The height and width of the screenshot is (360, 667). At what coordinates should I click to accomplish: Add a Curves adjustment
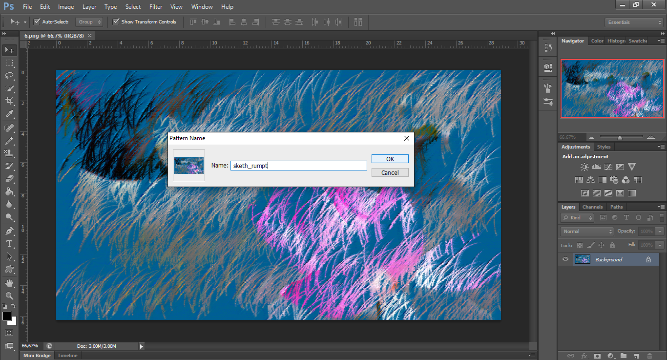click(x=608, y=167)
